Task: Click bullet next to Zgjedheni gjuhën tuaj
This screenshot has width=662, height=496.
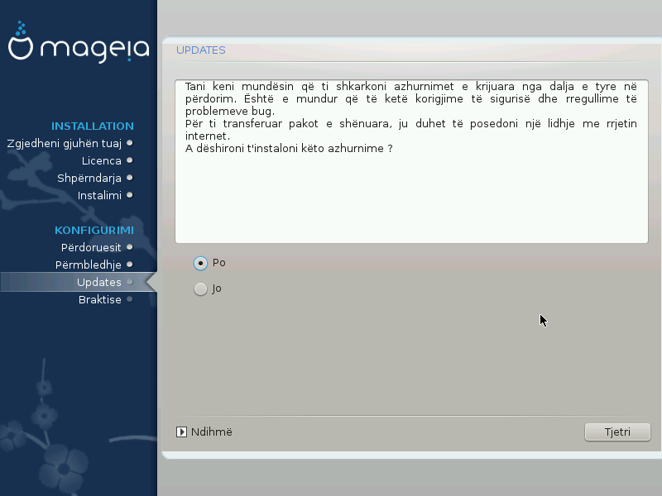Action: pos(130,143)
